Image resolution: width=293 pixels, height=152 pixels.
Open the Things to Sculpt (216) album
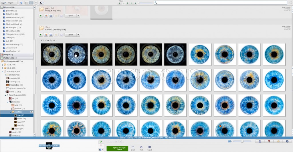click(x=15, y=34)
